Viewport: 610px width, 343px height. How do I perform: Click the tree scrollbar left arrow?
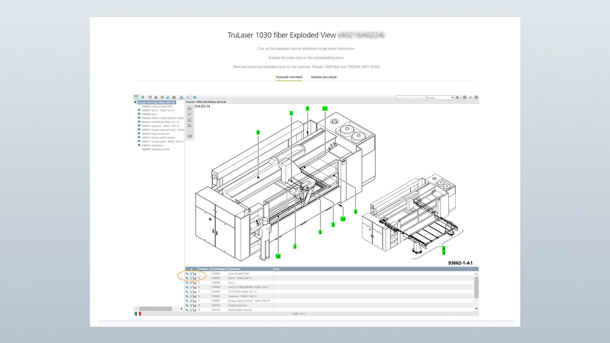point(136,309)
